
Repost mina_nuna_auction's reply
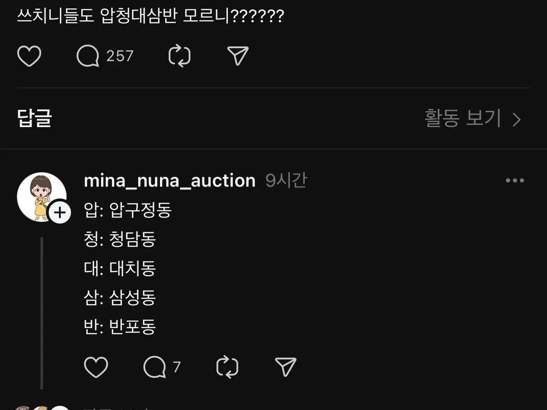pos(227,367)
